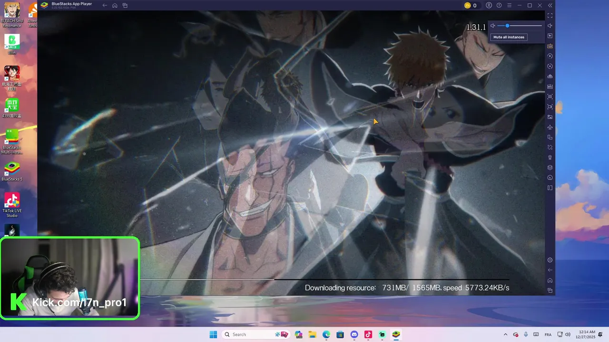The height and width of the screenshot is (342, 609).
Task: Click the version number 1.31.1 text
Action: [476, 27]
